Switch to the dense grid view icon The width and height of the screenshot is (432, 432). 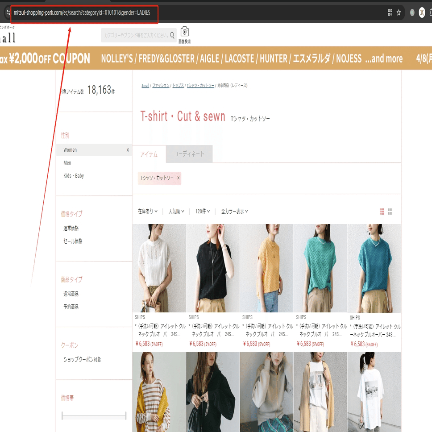coord(382,212)
